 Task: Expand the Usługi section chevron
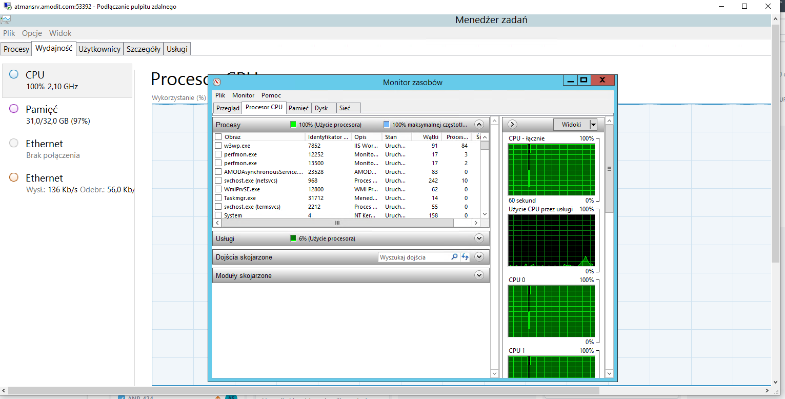click(x=479, y=238)
